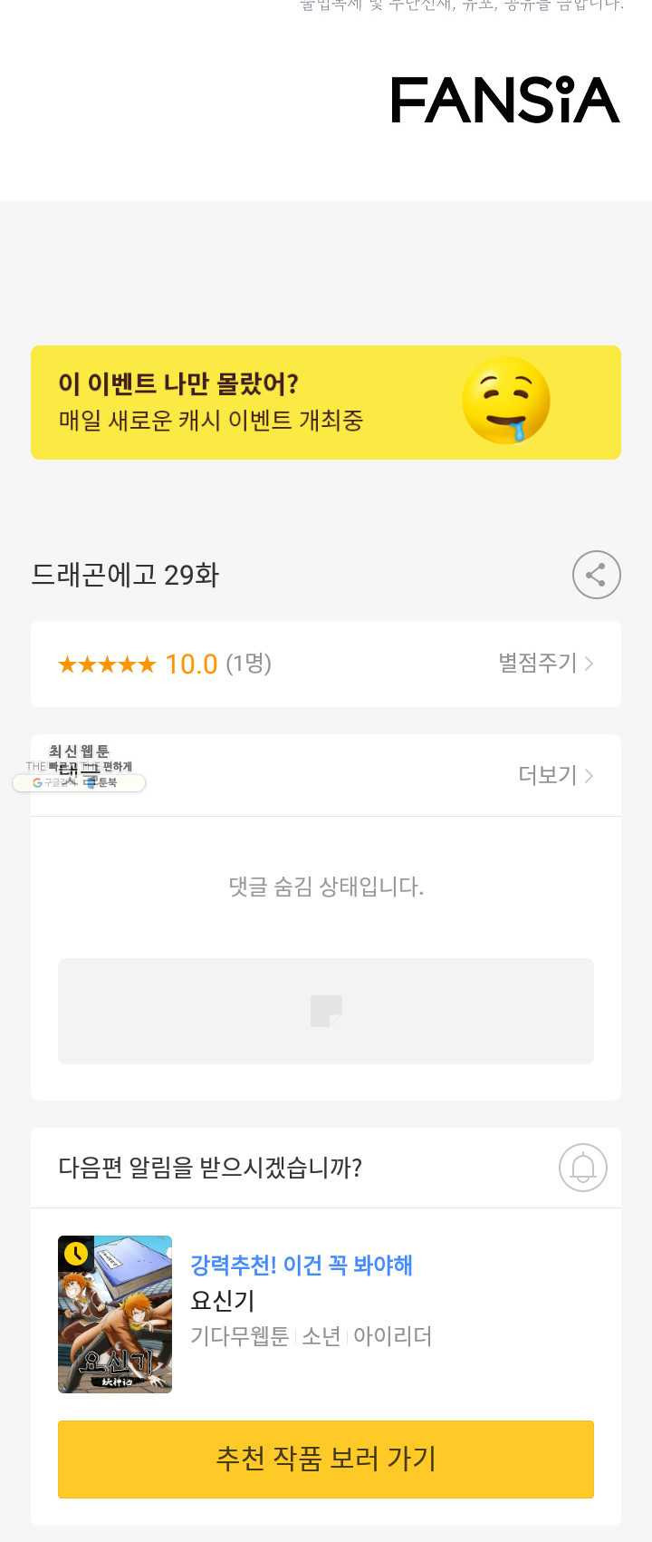Viewport: 652px width, 1542px height.
Task: Tap the 추천 작품 보러 가기 button
Action: (x=326, y=1460)
